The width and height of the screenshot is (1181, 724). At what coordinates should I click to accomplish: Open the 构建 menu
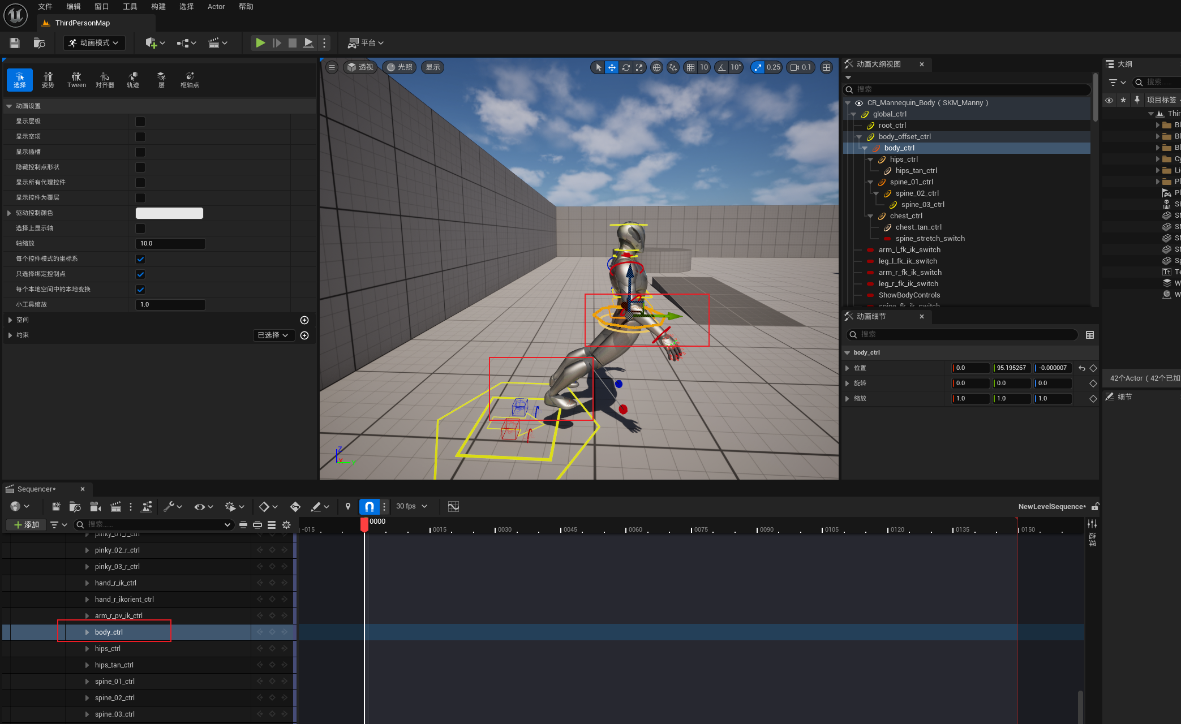[x=158, y=7]
